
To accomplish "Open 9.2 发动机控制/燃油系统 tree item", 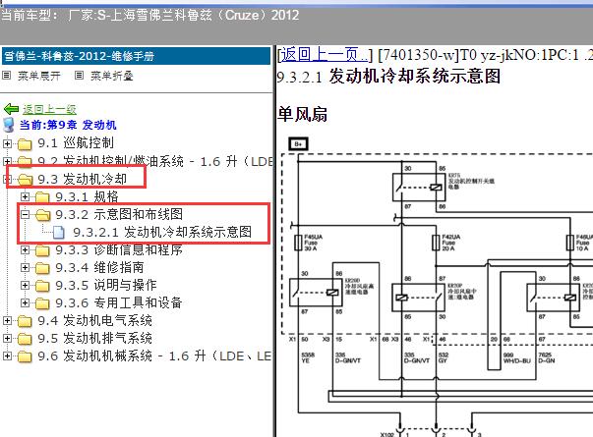I will 155,162.
